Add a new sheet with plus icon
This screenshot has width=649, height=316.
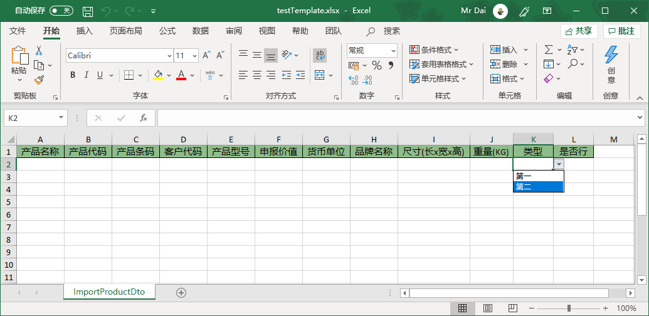point(181,292)
